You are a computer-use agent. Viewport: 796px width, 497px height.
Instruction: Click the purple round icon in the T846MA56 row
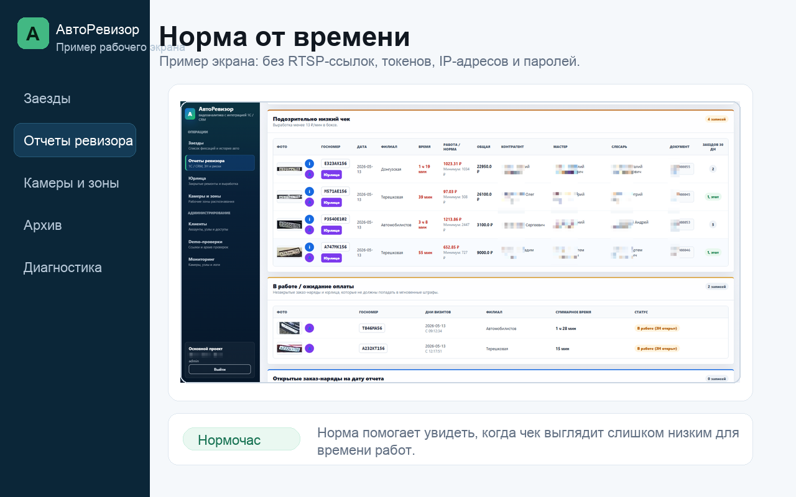[x=309, y=328]
